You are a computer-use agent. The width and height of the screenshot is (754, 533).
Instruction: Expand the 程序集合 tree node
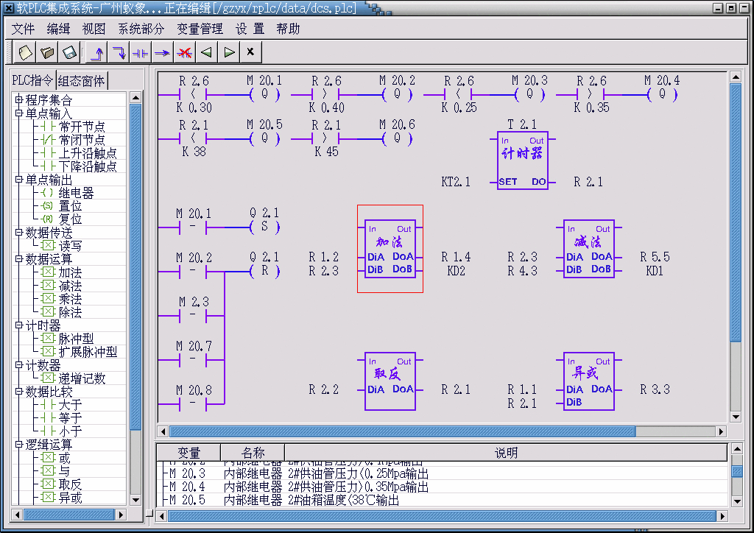pyautogui.click(x=18, y=99)
